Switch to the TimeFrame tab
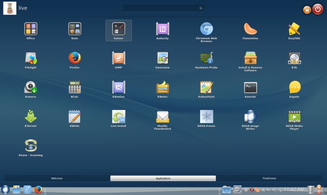Image resolution: width=327 pixels, height=195 pixels. pyautogui.click(x=269, y=178)
